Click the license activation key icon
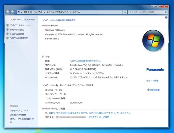Image resolution: width=174 pixels, height=133 pixels. point(46,113)
